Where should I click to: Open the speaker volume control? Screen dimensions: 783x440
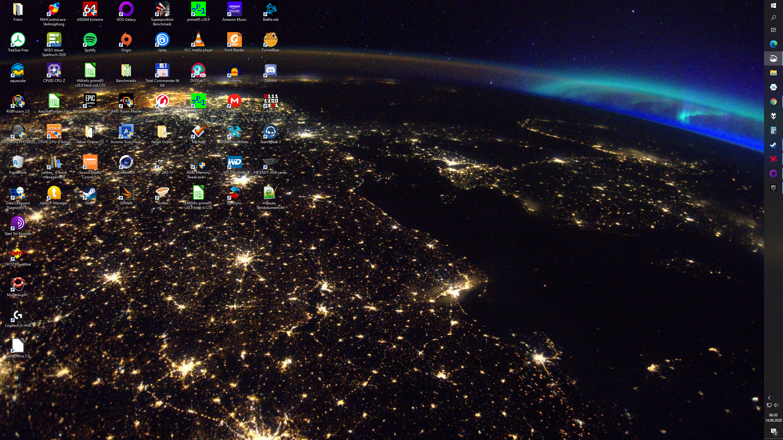pyautogui.click(x=776, y=405)
